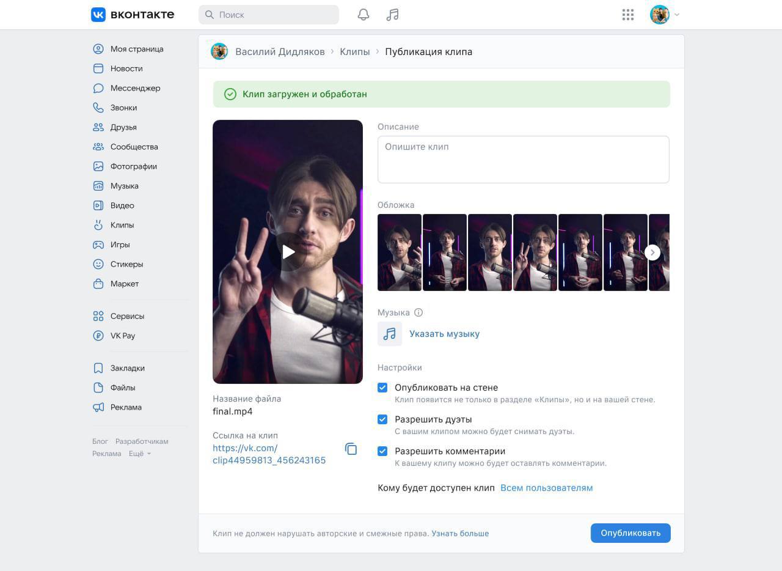Click the VK Pay ruble icon
The image size is (782, 571).
pos(98,336)
